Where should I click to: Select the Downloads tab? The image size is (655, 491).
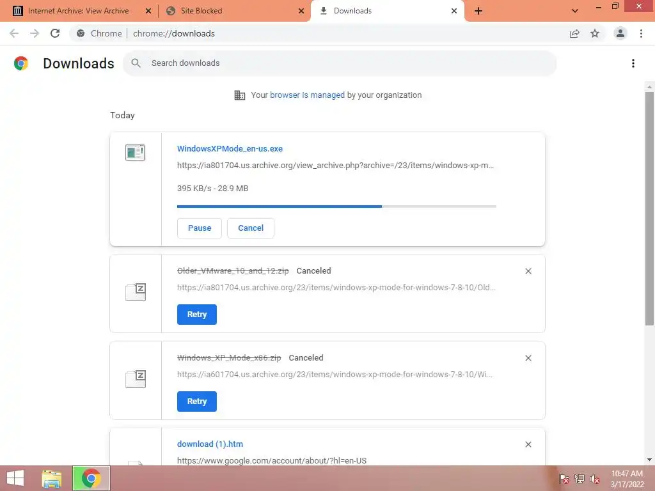pyautogui.click(x=387, y=11)
